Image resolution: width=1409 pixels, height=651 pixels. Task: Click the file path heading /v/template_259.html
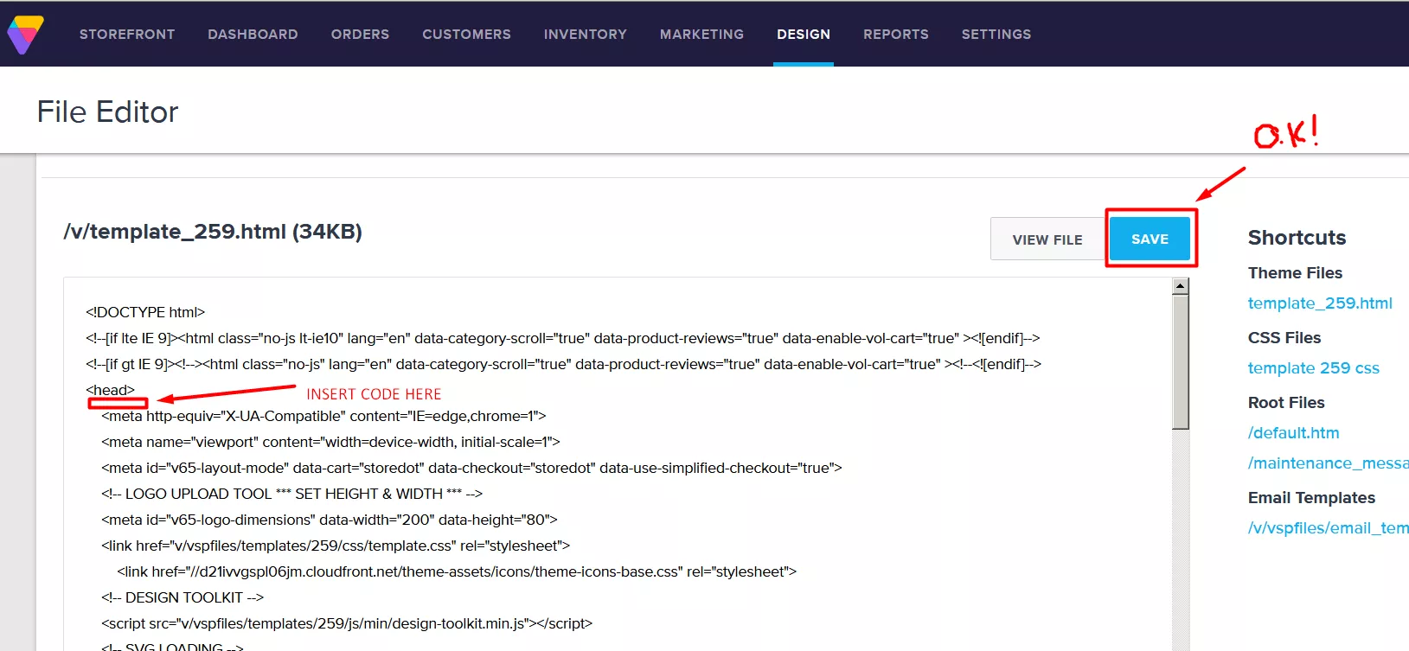[x=213, y=232]
